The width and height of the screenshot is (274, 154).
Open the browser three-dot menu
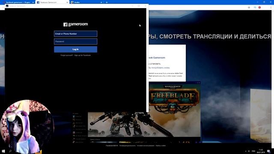pos(271,7)
